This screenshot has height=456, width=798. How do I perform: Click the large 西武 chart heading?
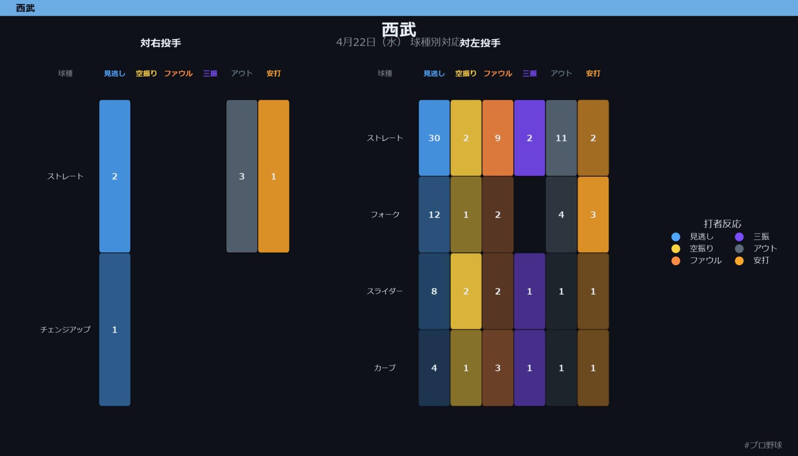[399, 30]
